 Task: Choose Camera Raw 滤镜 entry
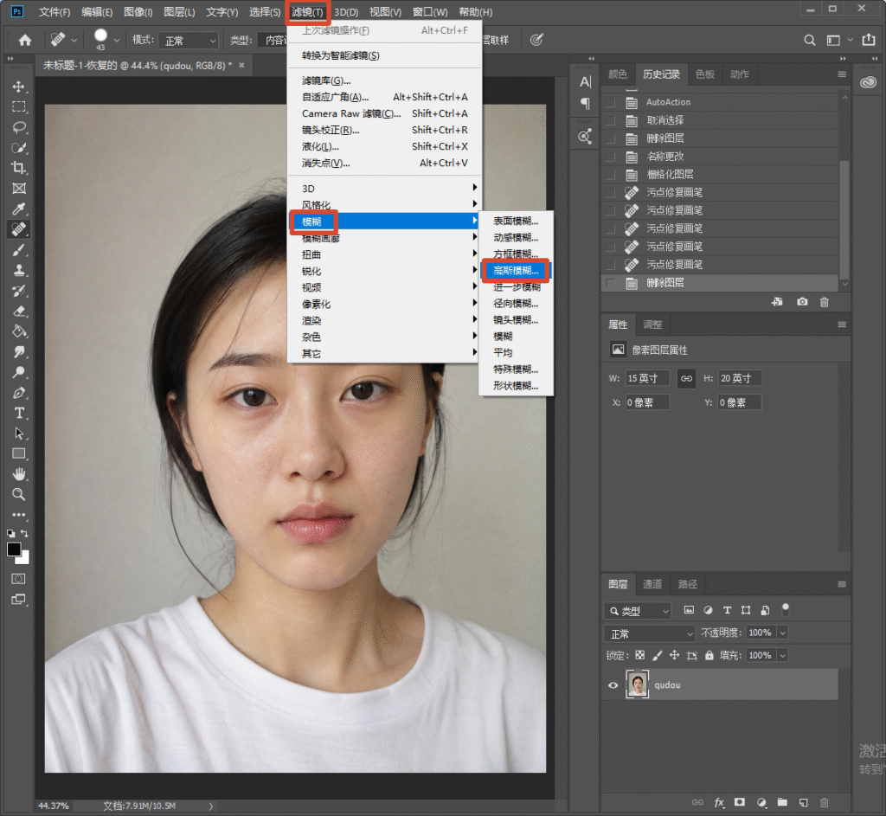384,113
